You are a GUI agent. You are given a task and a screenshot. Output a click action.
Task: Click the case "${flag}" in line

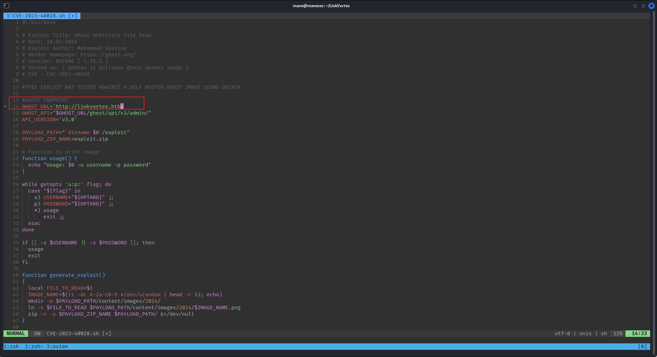[54, 191]
